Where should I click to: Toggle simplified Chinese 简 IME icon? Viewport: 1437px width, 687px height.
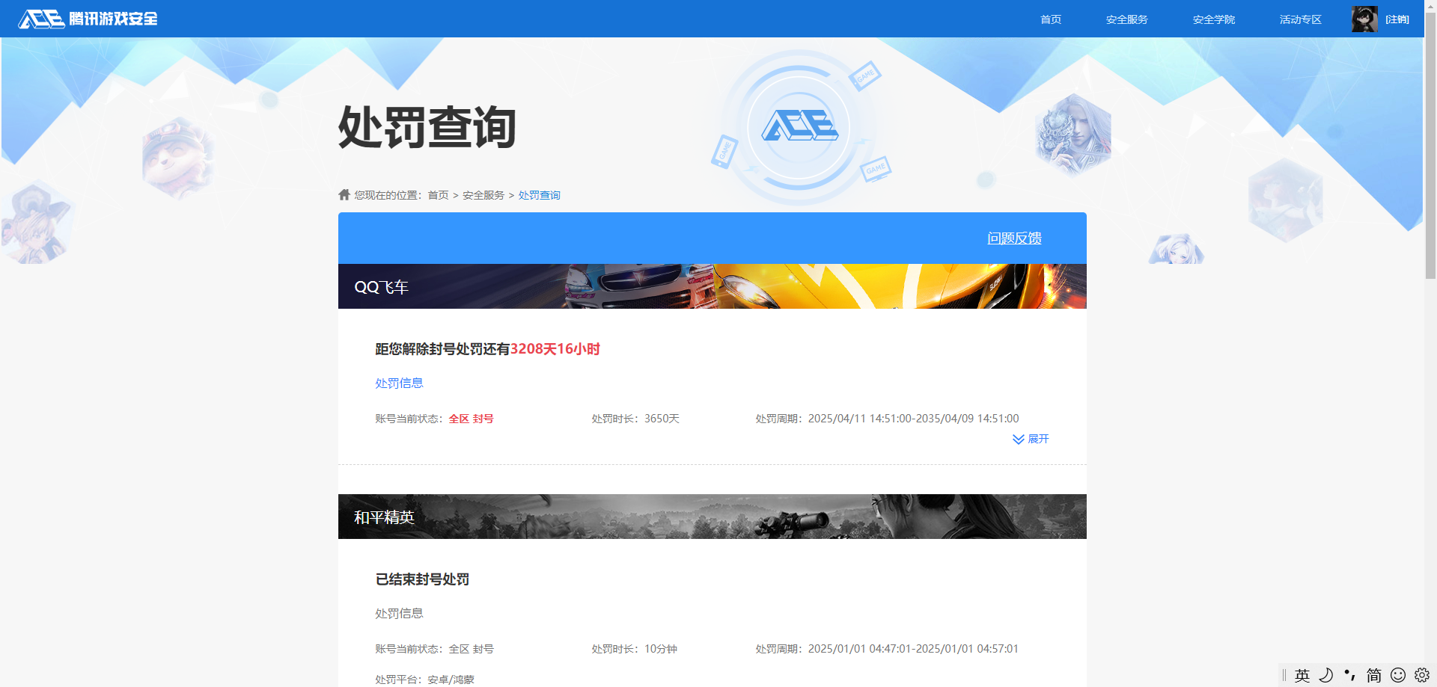click(x=1374, y=675)
